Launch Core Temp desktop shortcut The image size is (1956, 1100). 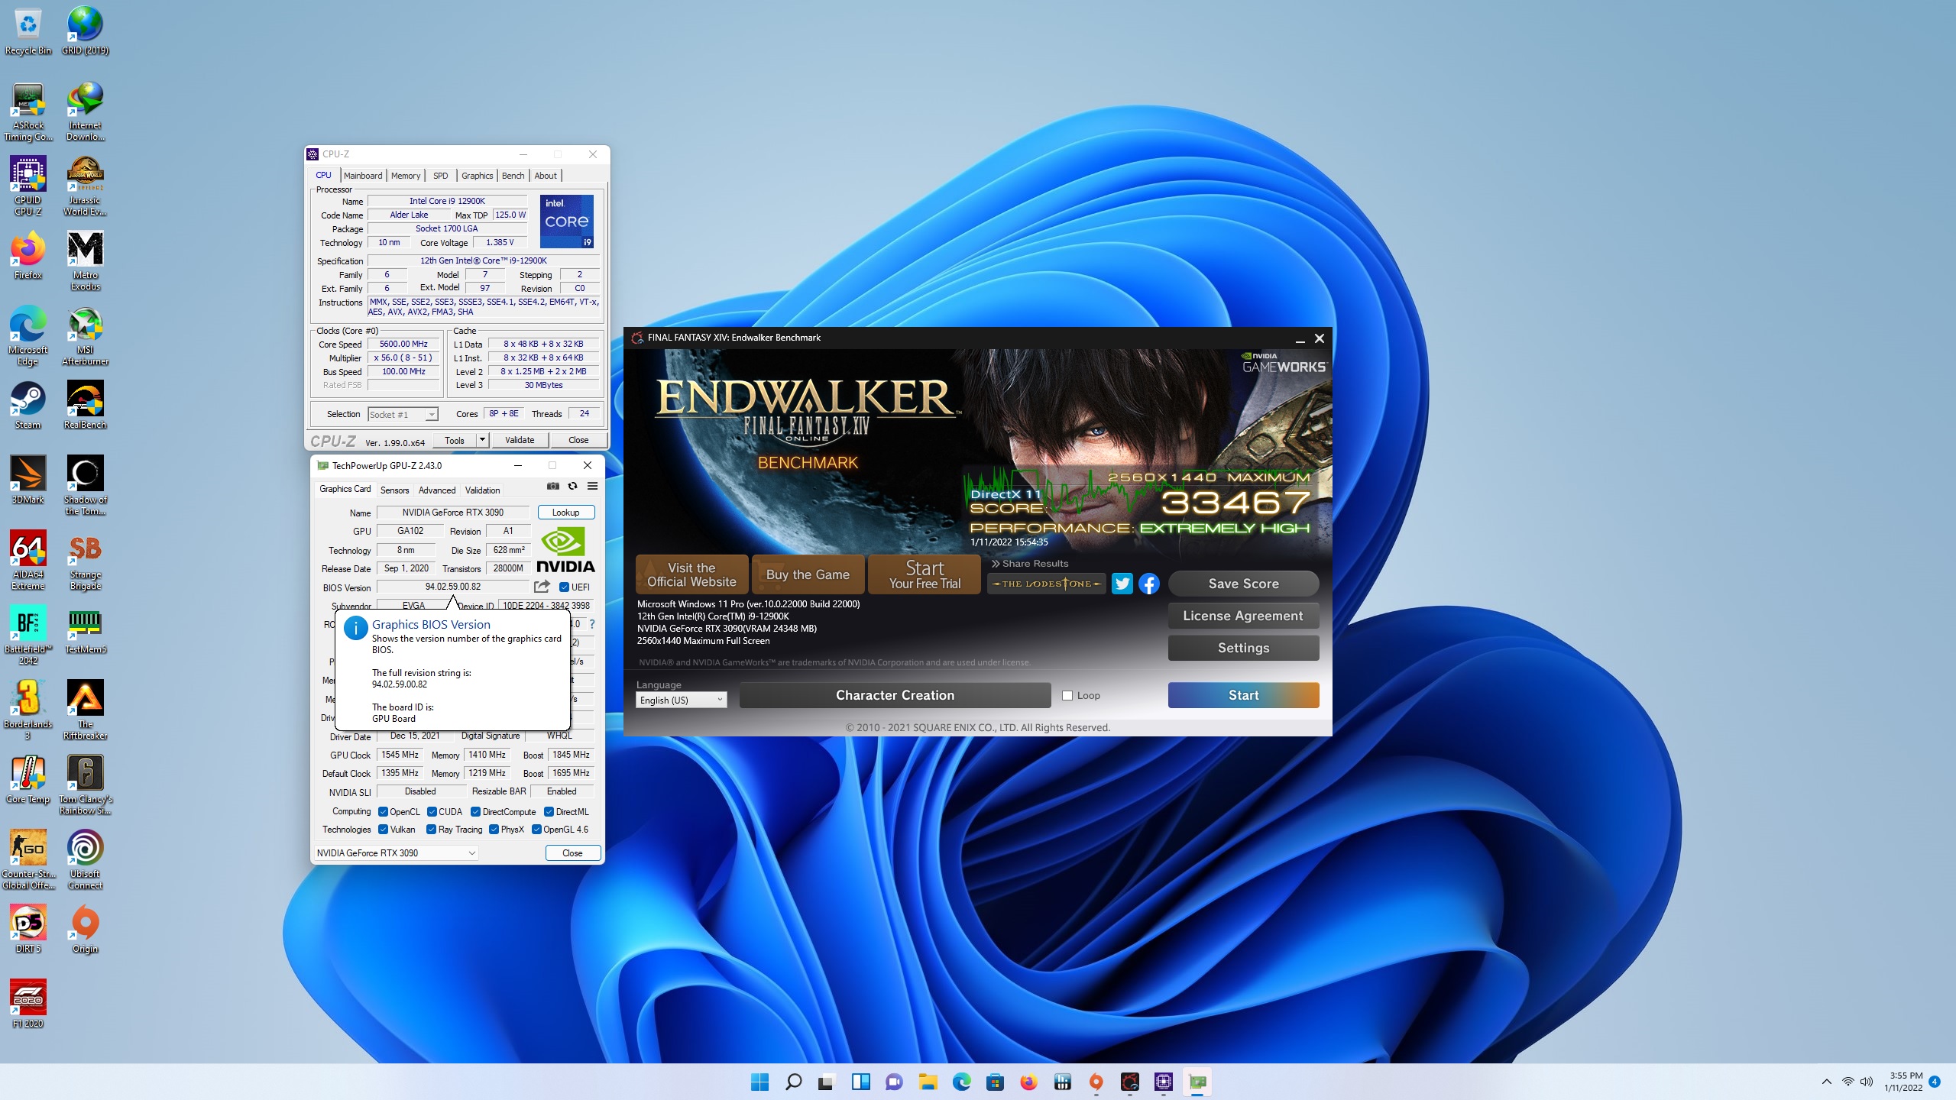point(28,779)
